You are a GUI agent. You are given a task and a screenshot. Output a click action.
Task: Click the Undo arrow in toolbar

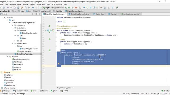[8, 8]
